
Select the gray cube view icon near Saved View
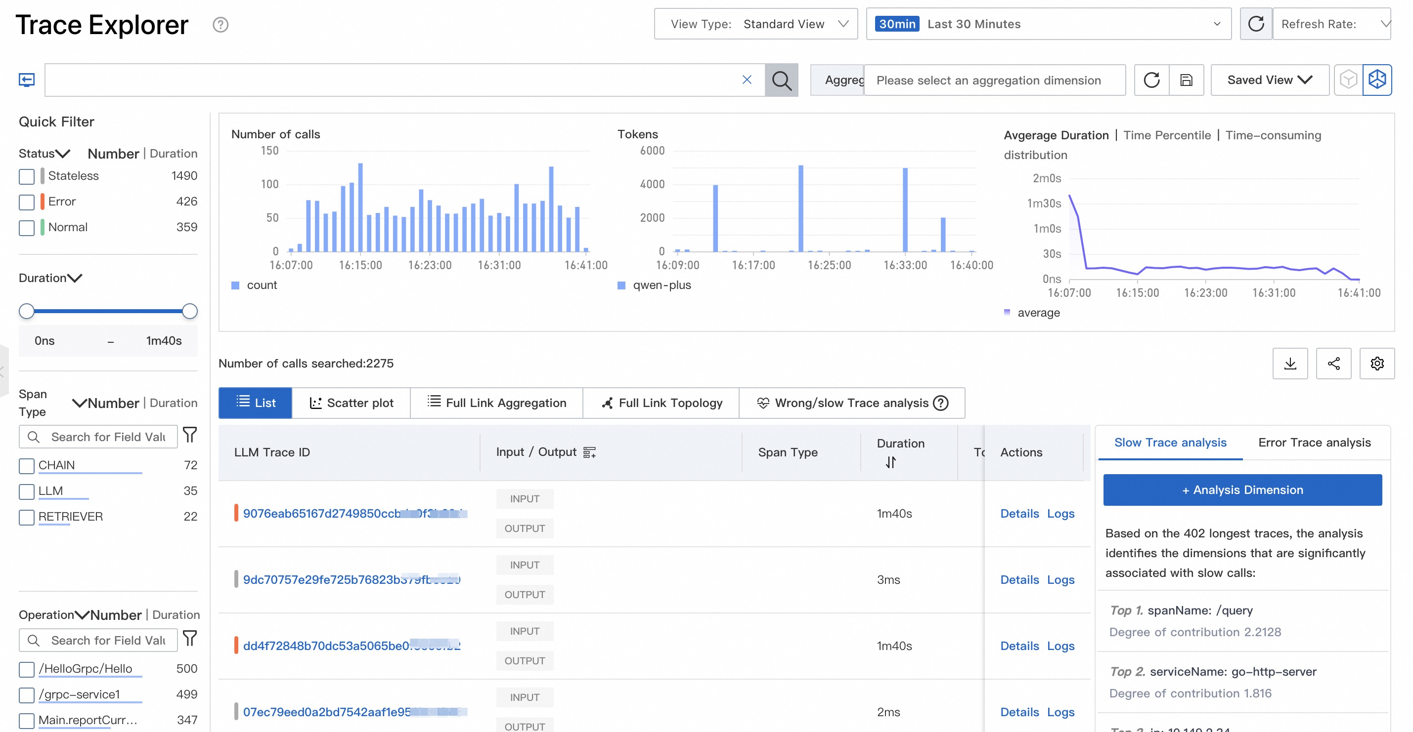point(1349,80)
